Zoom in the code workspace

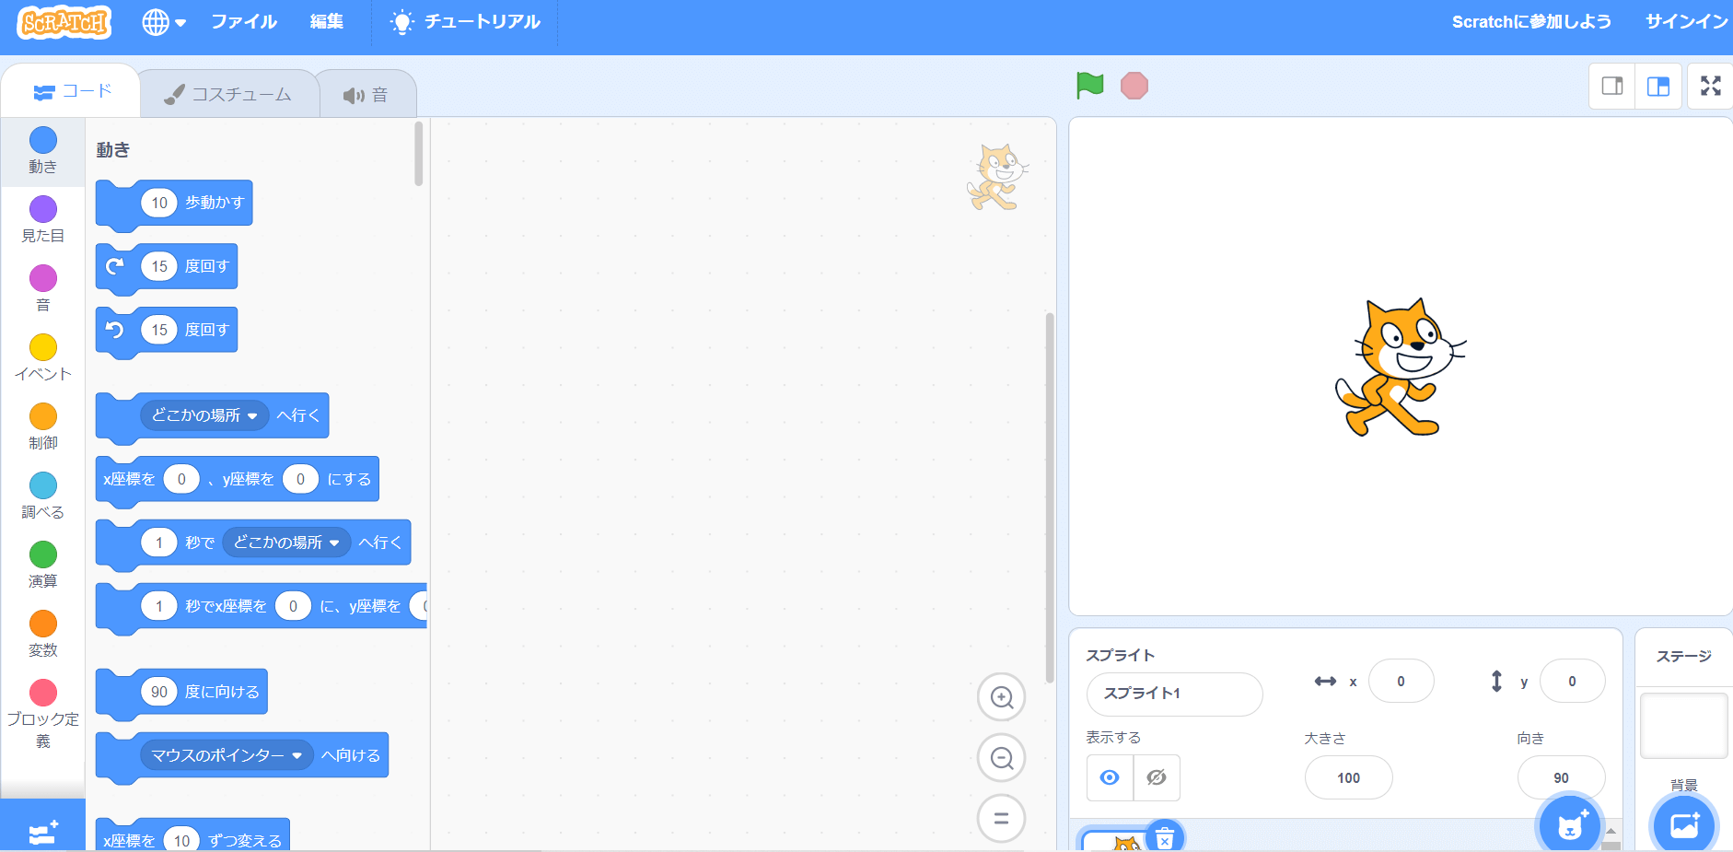pos(1001,697)
